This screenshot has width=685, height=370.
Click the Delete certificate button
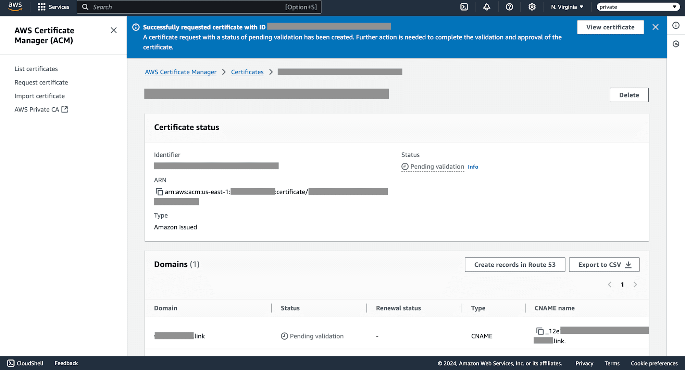tap(629, 95)
